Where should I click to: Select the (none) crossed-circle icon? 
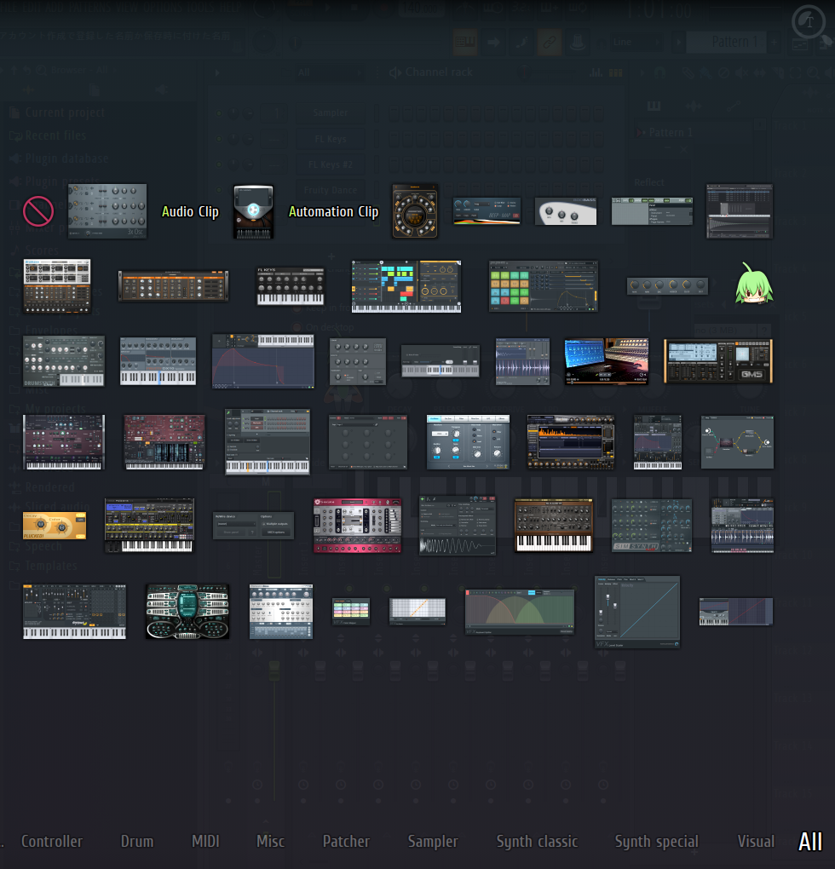point(38,211)
